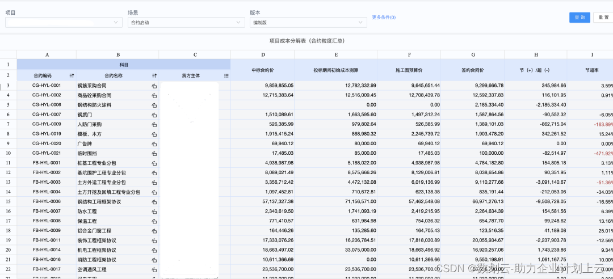Open link icon beside 消防工程框架协议

click(154, 260)
